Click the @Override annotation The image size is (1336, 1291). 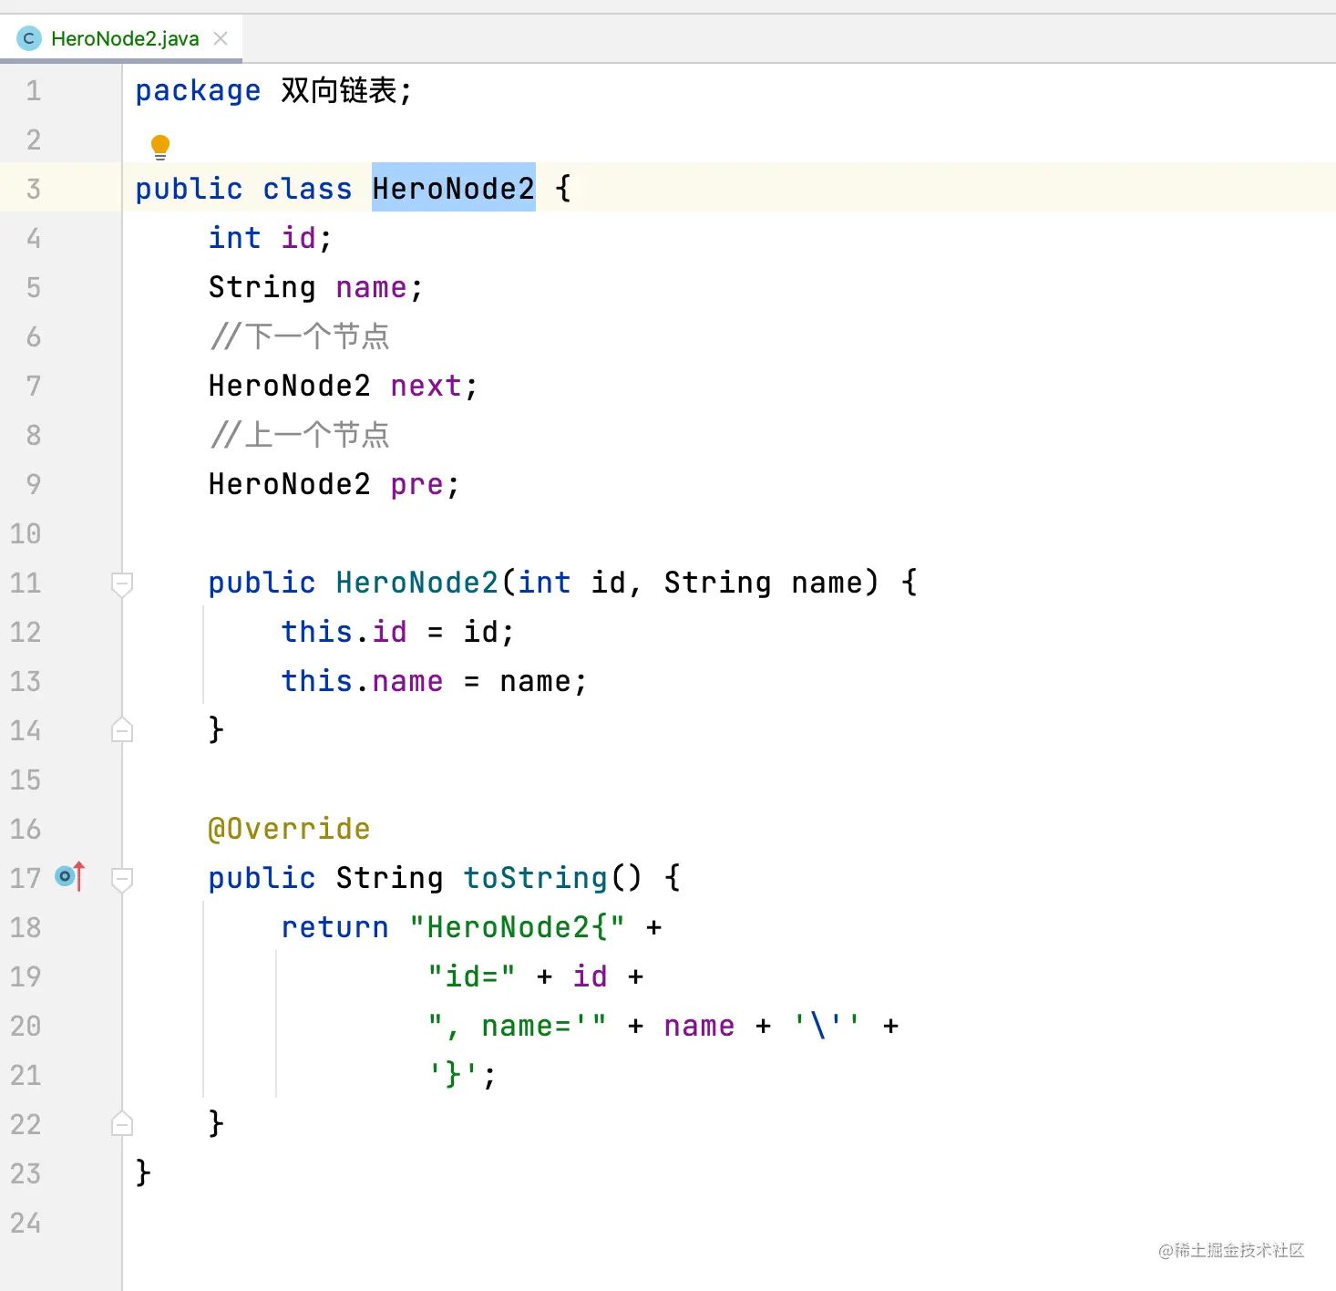click(x=289, y=829)
